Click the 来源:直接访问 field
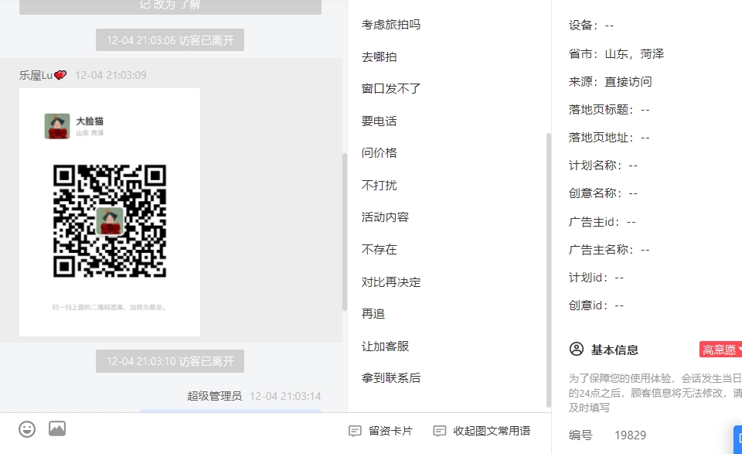742x454 pixels. [611, 82]
